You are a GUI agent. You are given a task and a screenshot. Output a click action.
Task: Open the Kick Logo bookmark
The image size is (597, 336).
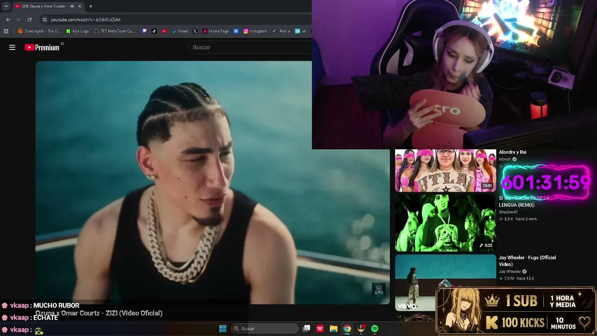pyautogui.click(x=77, y=31)
